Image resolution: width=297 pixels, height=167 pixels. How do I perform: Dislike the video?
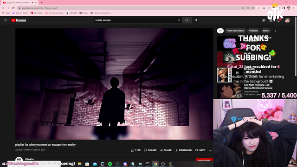150,150
